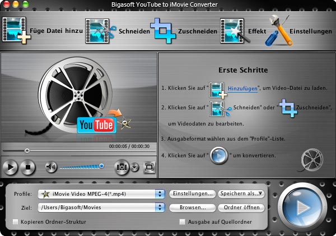Click the playback seek slider handle
Screen dimensions: 336x236
[27, 151]
